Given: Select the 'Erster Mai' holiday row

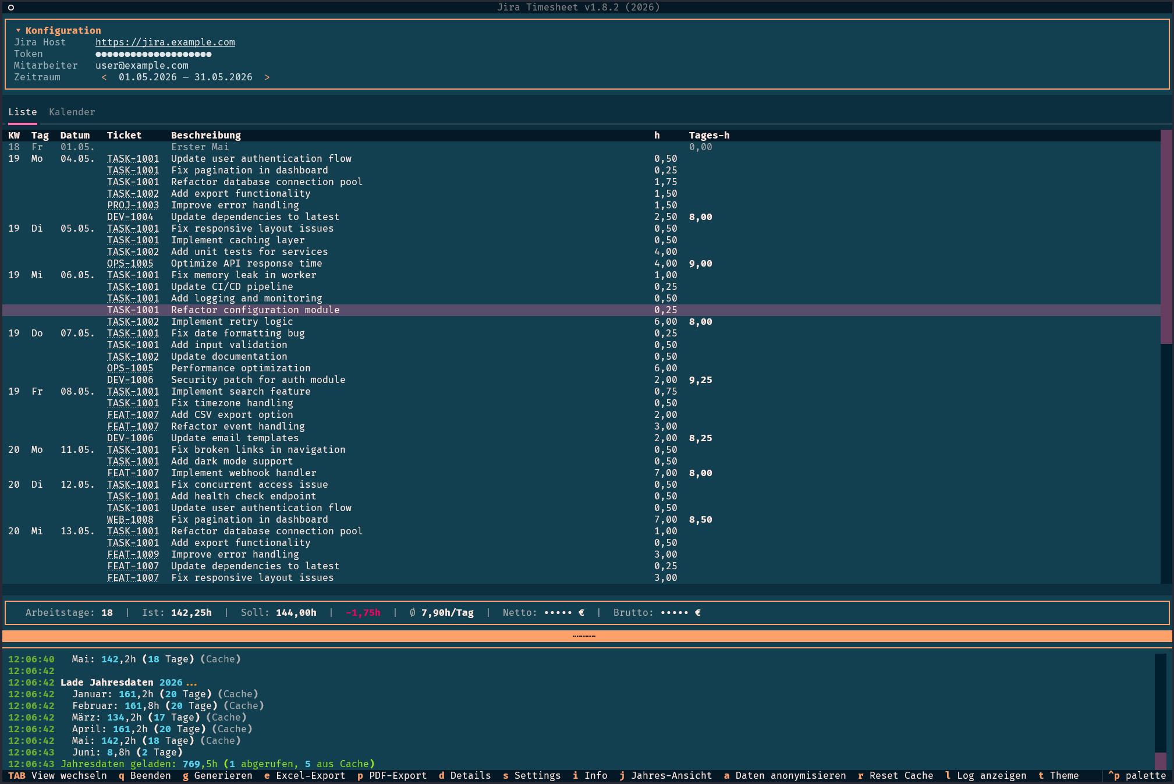Looking at the screenshot, I should (581, 147).
